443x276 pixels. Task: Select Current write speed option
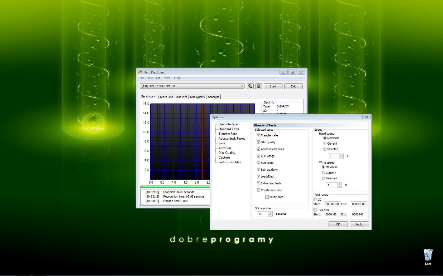tap(323, 173)
